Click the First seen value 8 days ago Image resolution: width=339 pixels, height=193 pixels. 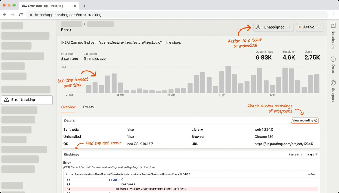69,59
